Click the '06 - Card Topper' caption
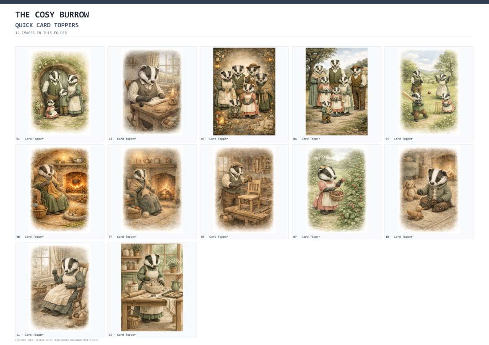The width and height of the screenshot is (489, 345). (x=30, y=237)
